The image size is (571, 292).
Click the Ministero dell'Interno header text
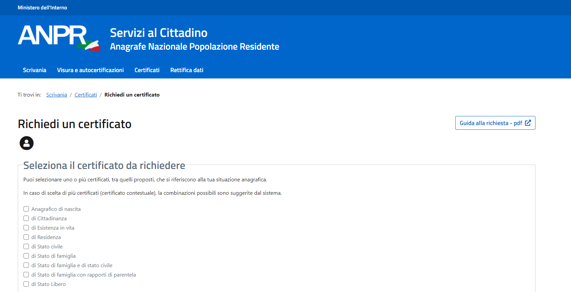(x=42, y=8)
